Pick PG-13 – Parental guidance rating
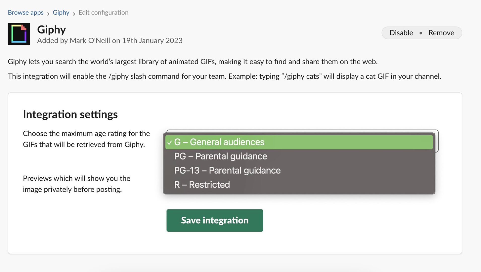This screenshot has width=481, height=272. pyautogui.click(x=227, y=171)
